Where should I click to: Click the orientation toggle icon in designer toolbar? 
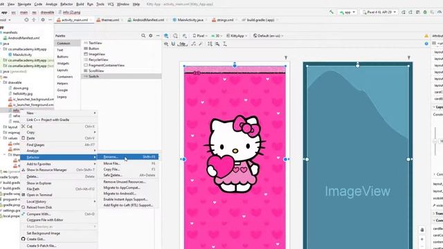click(x=175, y=36)
